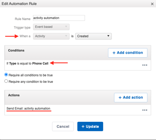Click the Add condition button

click(128, 53)
